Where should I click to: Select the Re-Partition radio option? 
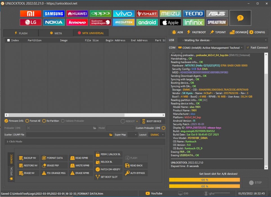[51, 121]
